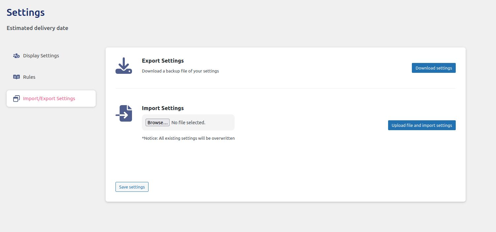Click the Export Settings heading
The height and width of the screenshot is (232, 496).
tap(163, 61)
